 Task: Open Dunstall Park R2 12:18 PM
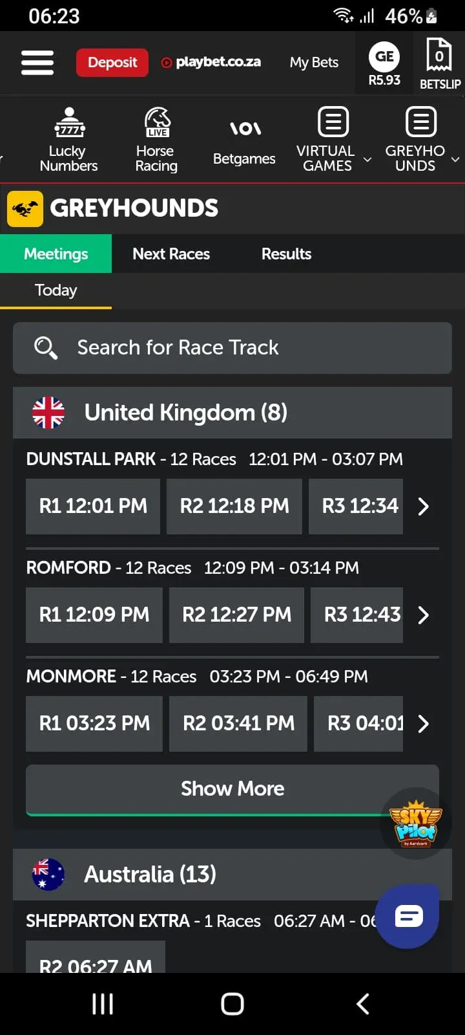point(234,506)
